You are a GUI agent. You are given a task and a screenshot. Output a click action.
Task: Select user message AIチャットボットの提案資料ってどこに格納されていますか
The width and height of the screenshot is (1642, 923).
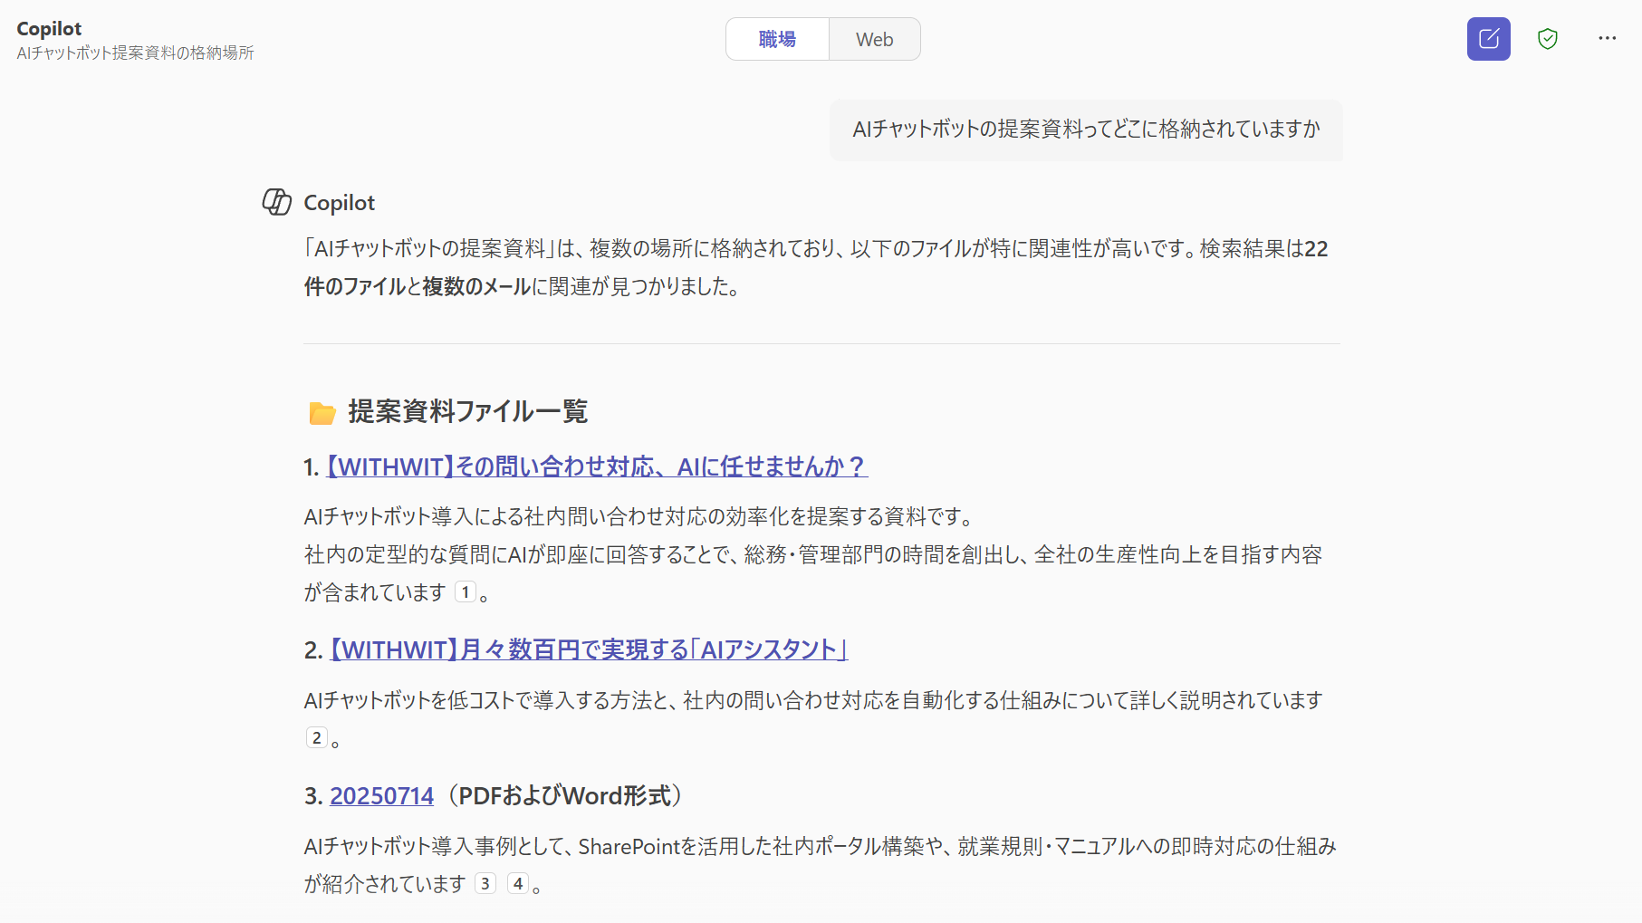(1087, 130)
